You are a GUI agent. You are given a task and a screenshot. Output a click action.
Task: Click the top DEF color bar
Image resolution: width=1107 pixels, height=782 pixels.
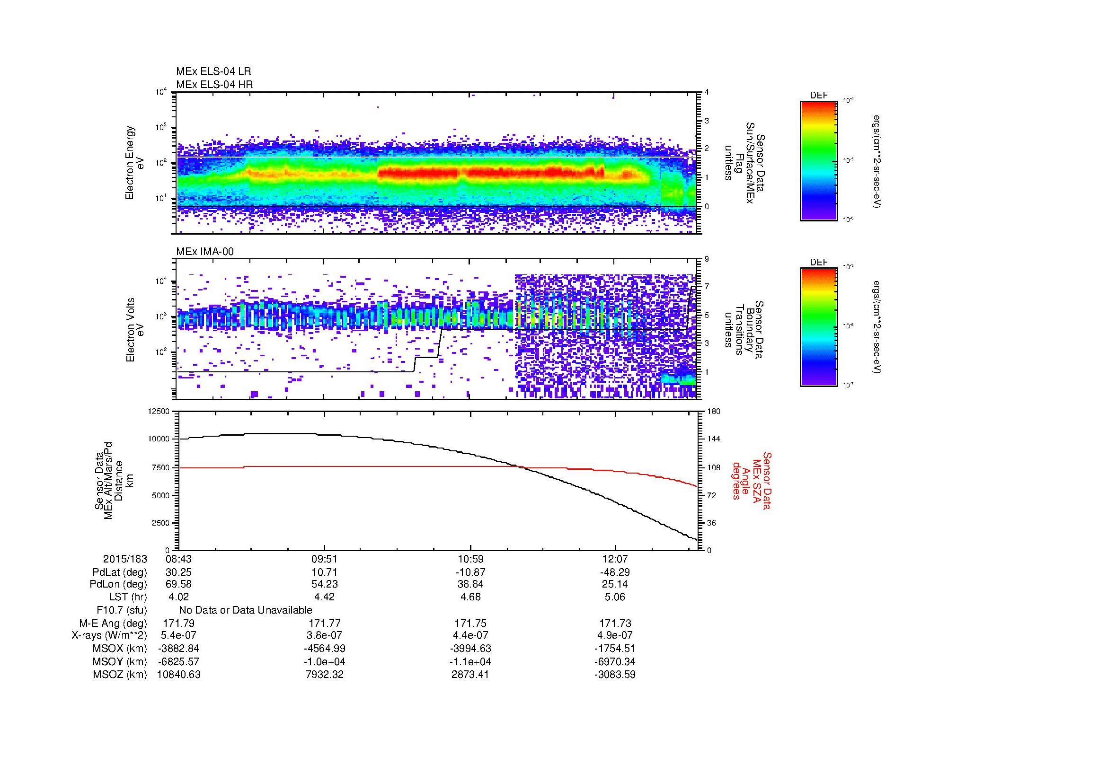point(818,161)
